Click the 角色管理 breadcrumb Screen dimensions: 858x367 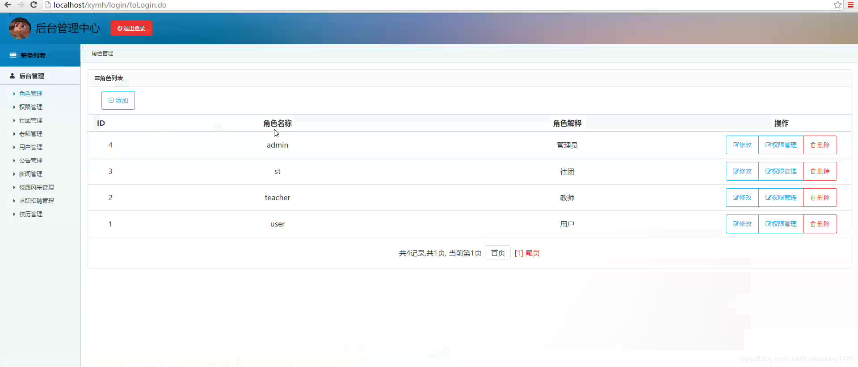pyautogui.click(x=102, y=53)
